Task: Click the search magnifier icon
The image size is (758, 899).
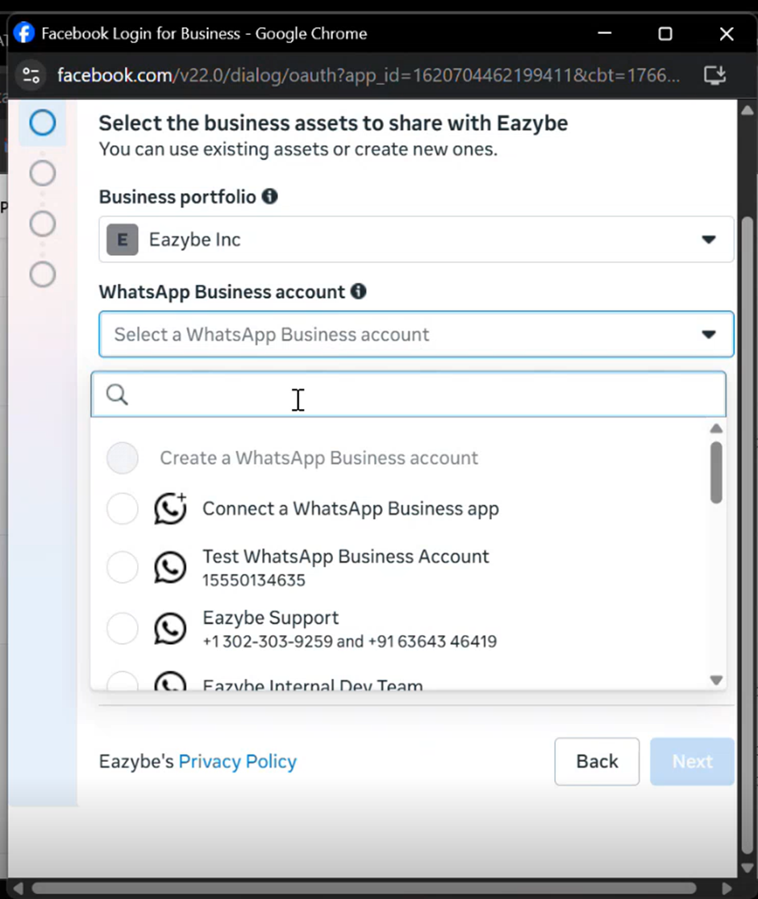Action: pyautogui.click(x=118, y=395)
